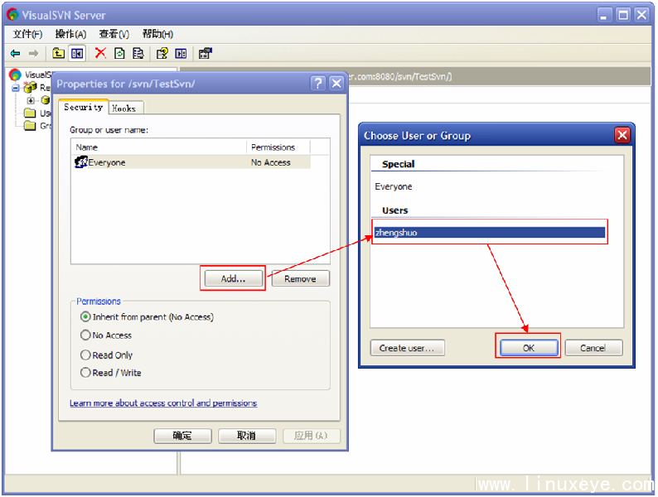Open the 文件(F) menu

pos(27,34)
